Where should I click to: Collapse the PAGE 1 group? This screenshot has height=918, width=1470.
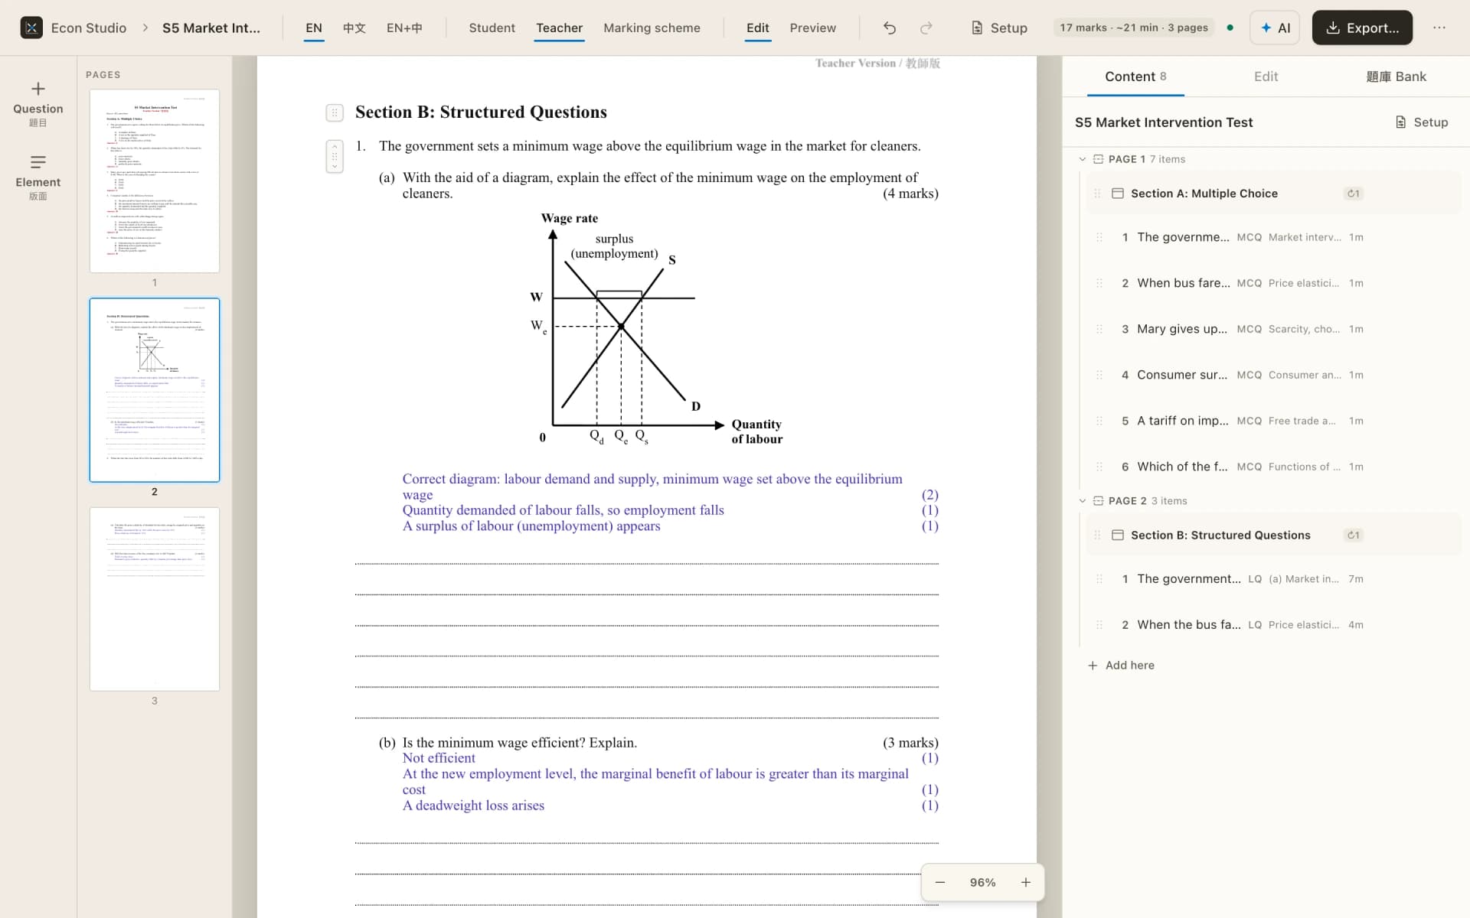click(x=1083, y=159)
